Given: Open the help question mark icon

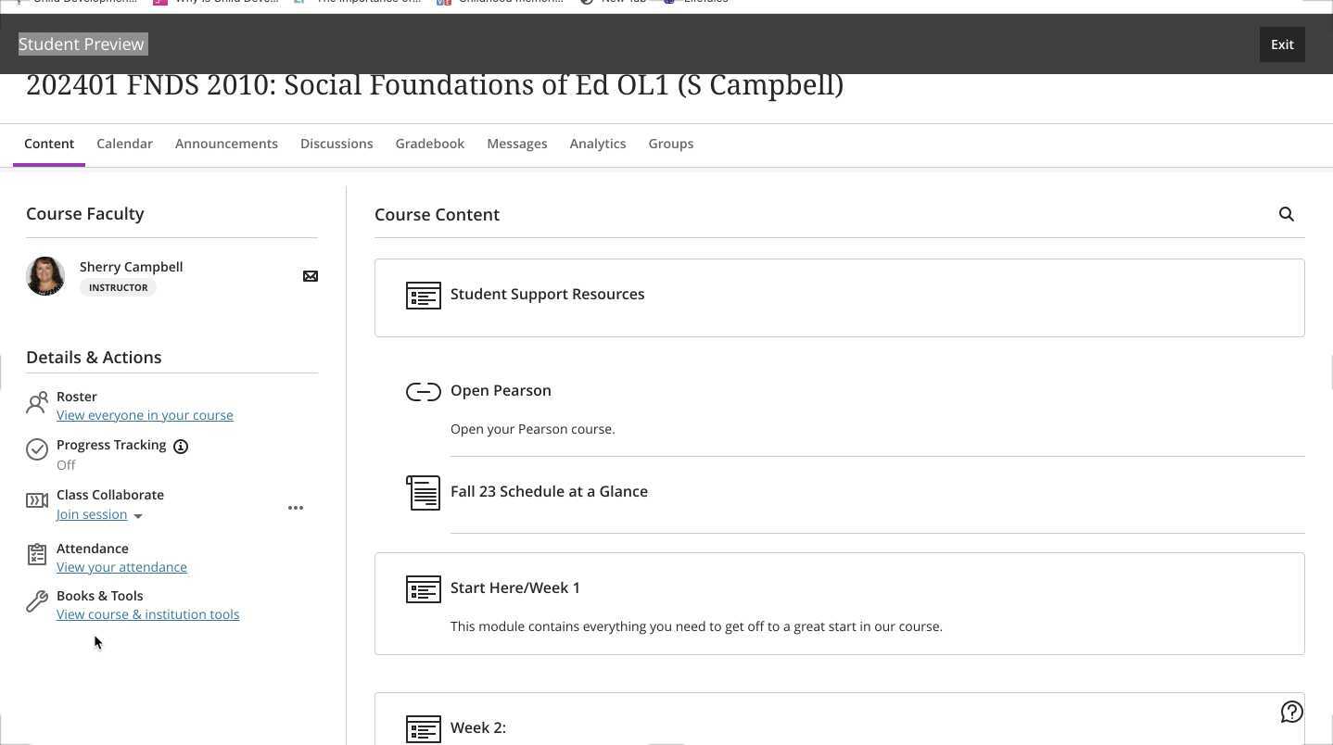Looking at the screenshot, I should coord(1291,712).
